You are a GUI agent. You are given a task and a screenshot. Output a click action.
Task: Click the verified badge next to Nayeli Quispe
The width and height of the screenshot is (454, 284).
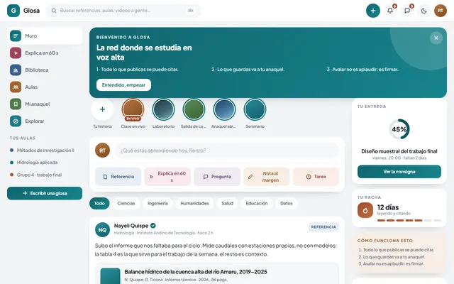pyautogui.click(x=153, y=226)
